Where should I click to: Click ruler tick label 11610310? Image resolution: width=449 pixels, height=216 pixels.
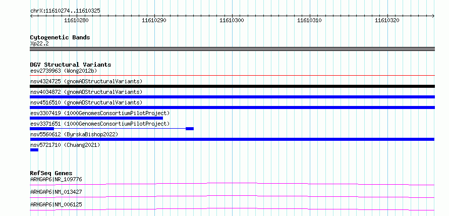(x=310, y=20)
